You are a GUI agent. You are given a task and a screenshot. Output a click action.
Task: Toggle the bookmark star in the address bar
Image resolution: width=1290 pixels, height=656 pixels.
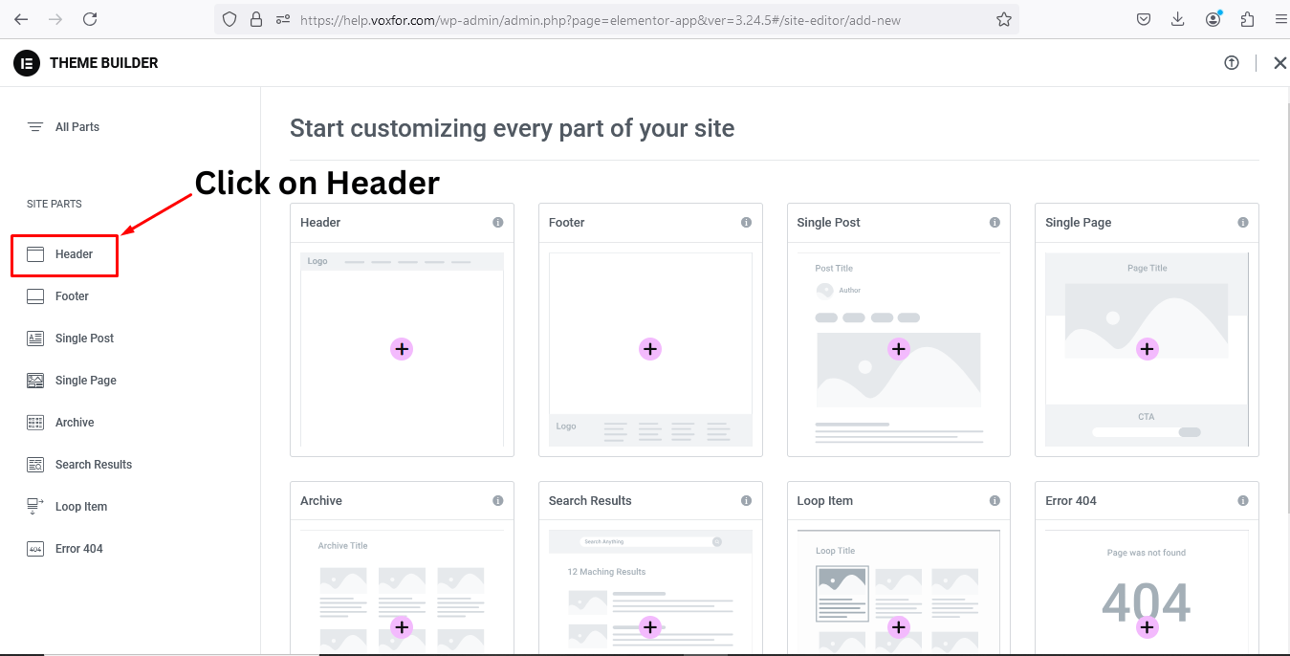point(1004,18)
